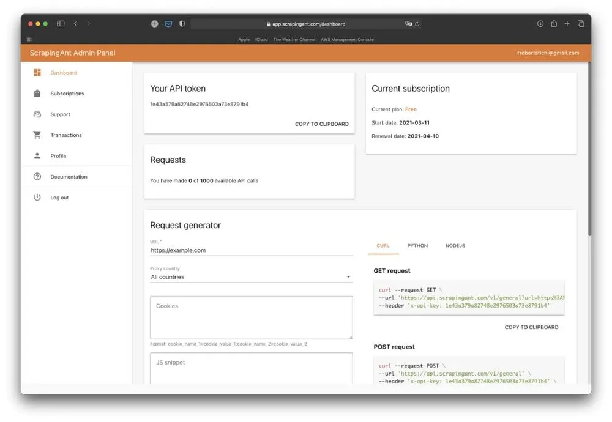The width and height of the screenshot is (612, 422).
Task: Click the API token string
Action: coord(200,104)
